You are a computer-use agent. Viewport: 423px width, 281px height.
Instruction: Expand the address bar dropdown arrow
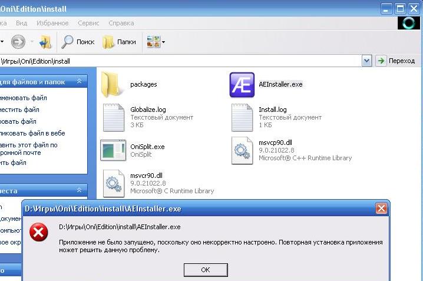(366, 61)
